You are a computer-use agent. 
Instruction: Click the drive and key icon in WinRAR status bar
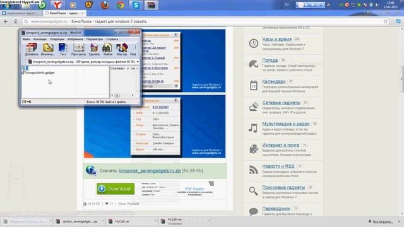click(27, 102)
